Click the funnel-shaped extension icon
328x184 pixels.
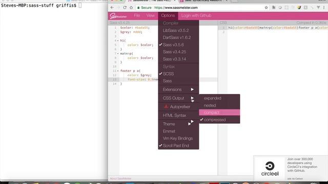point(318,8)
